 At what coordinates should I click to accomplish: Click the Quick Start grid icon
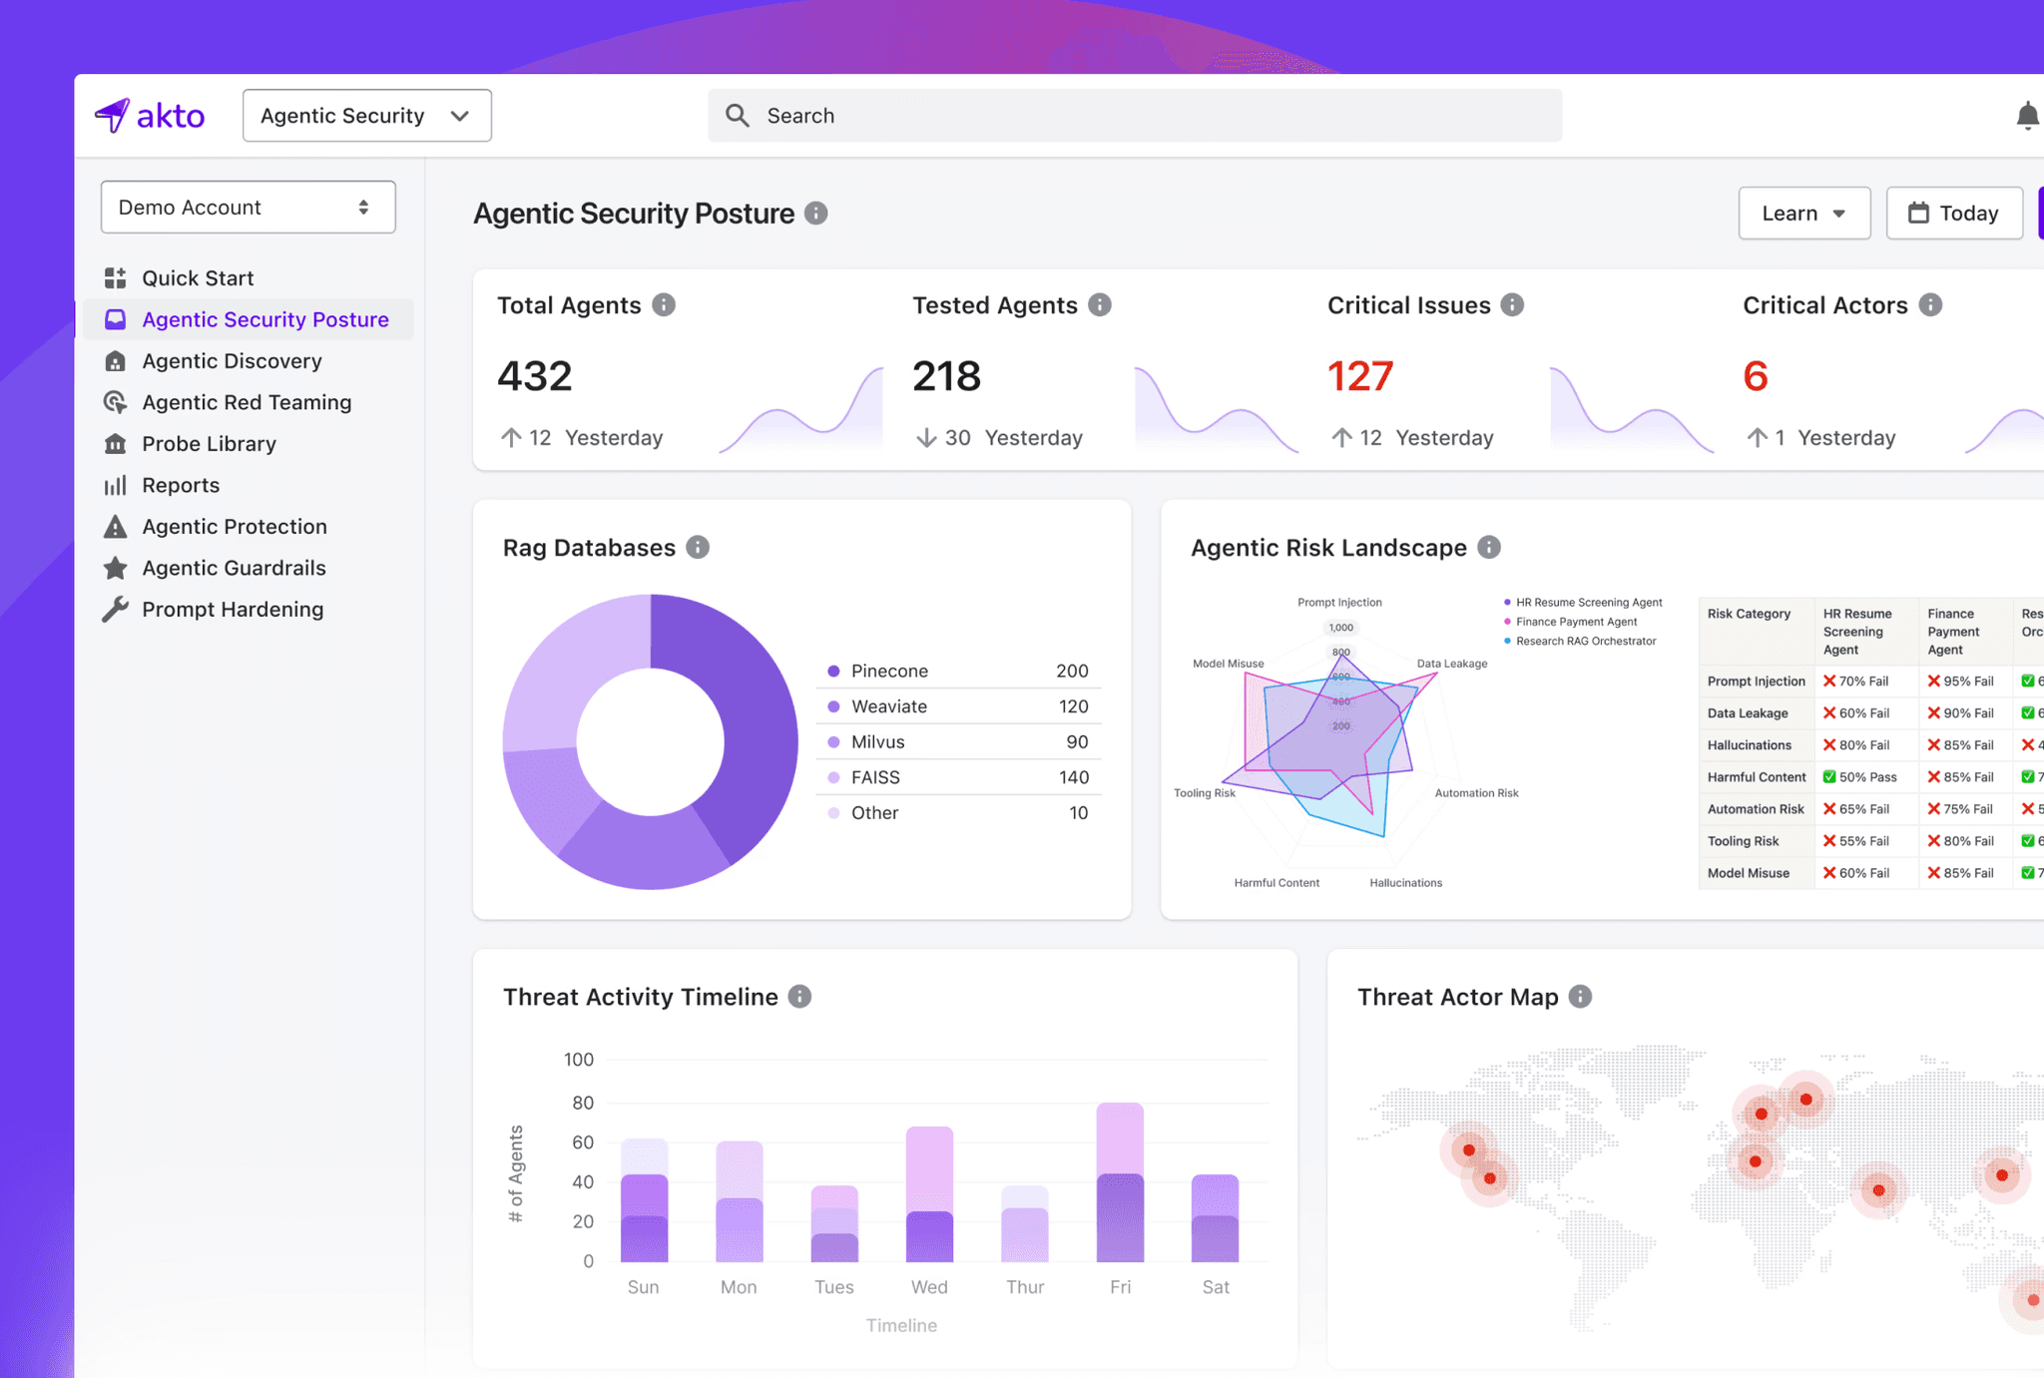[x=116, y=278]
